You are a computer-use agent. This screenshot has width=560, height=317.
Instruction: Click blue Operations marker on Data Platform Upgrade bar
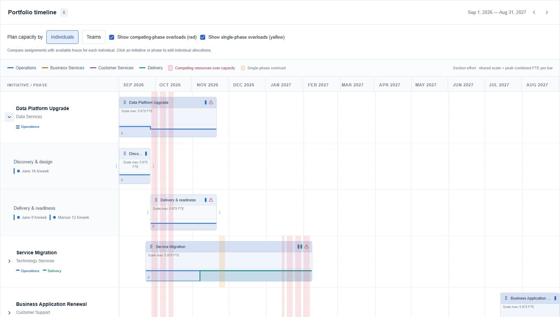206,102
